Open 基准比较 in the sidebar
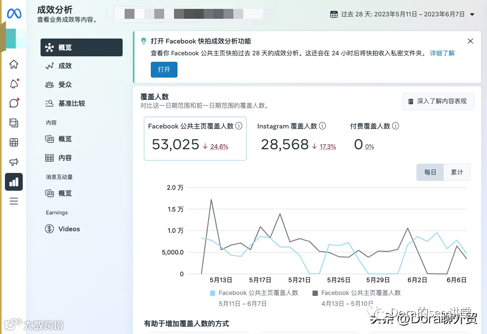Screen dimensions: 487x334 (x=82, y=103)
